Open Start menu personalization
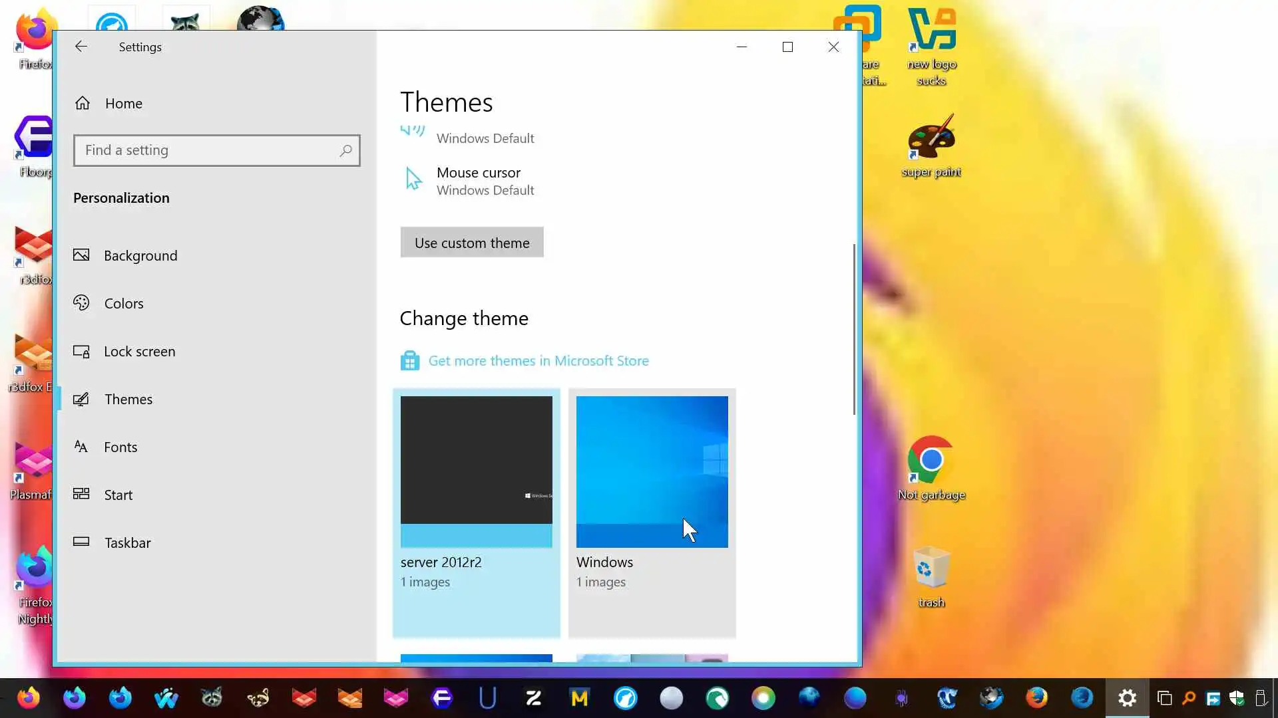This screenshot has width=1278, height=718. [x=118, y=495]
